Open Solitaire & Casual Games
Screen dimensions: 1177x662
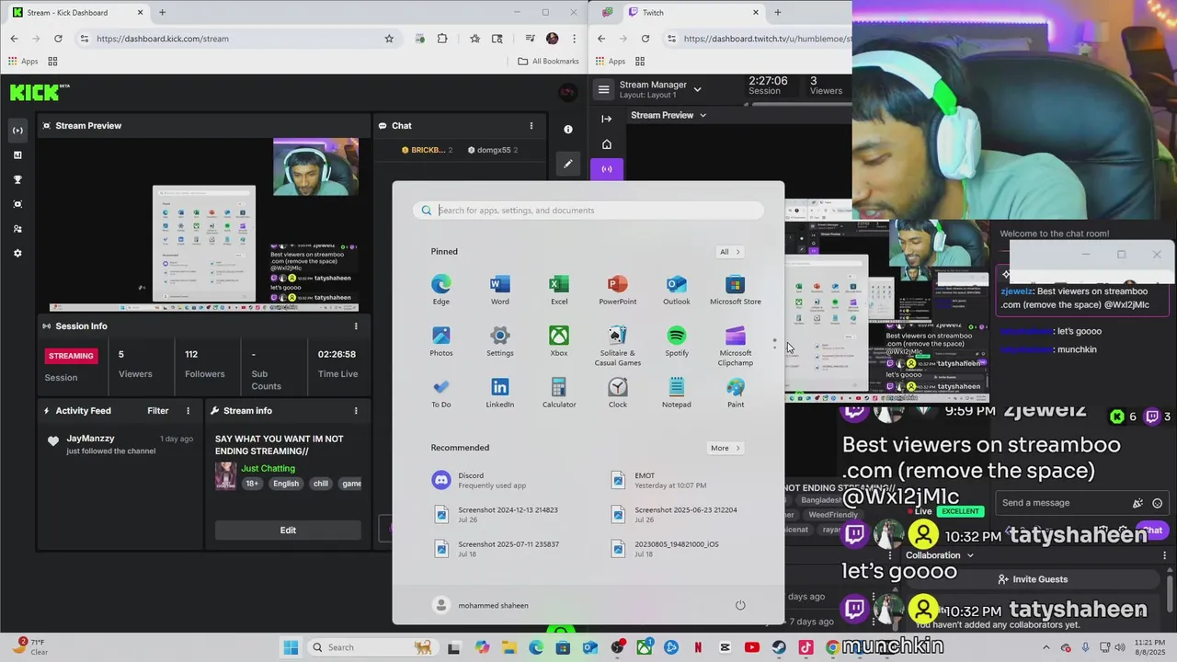click(x=617, y=346)
